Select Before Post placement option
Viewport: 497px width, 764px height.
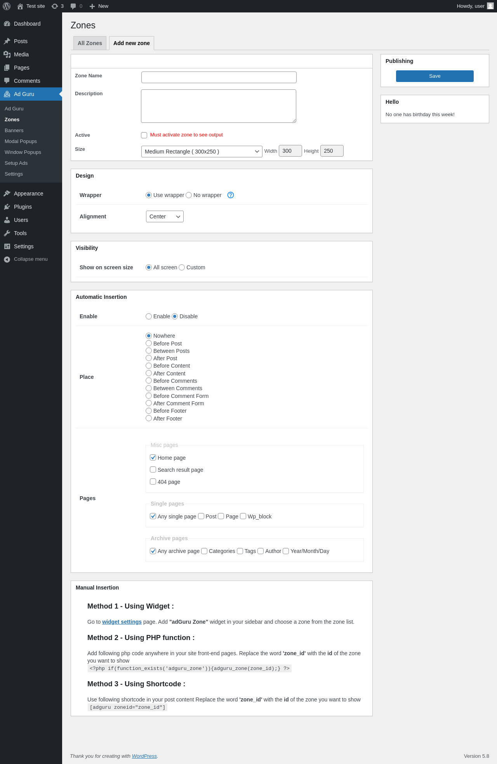point(149,343)
